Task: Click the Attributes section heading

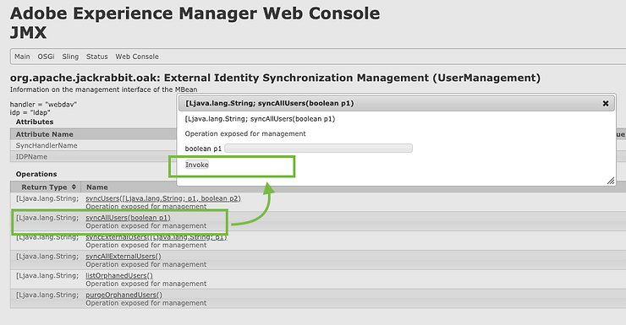Action: (35, 122)
